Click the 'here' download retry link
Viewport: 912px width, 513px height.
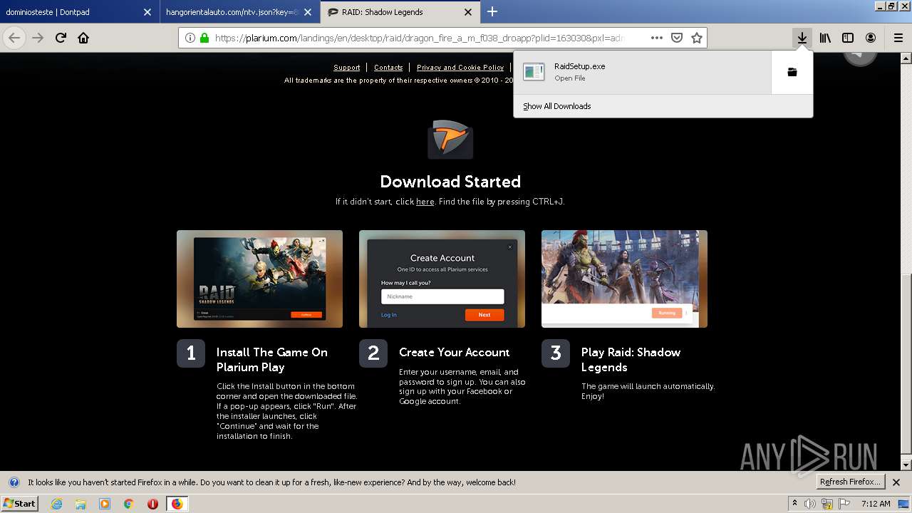pyautogui.click(x=425, y=202)
